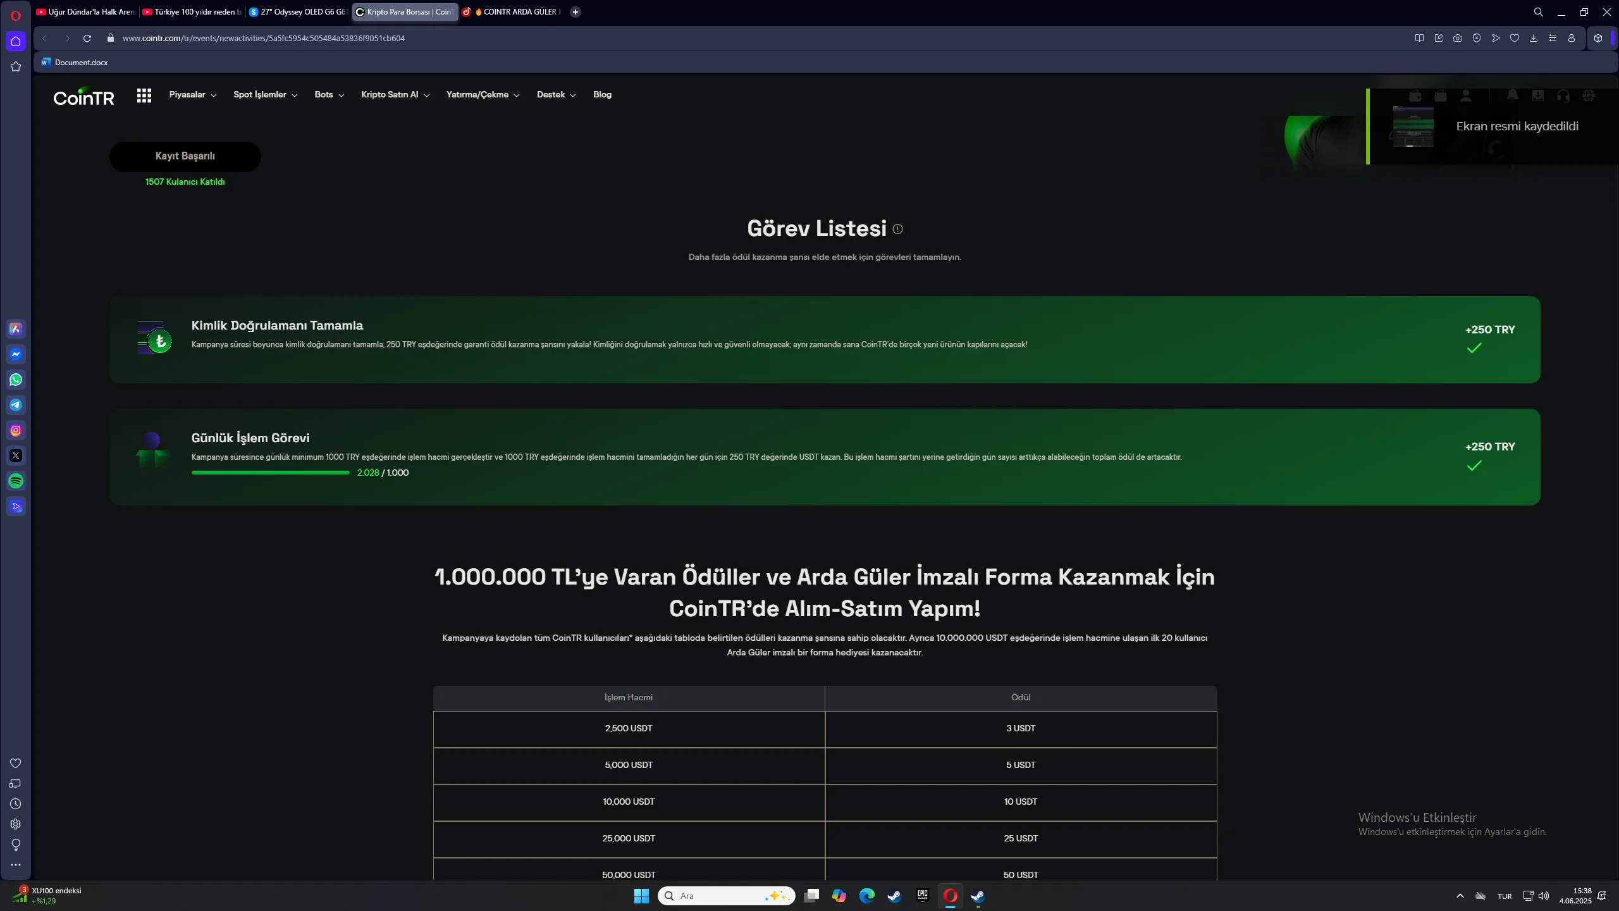1619x911 pixels.
Task: Click the CoinTR apps grid icon
Action: 144,95
